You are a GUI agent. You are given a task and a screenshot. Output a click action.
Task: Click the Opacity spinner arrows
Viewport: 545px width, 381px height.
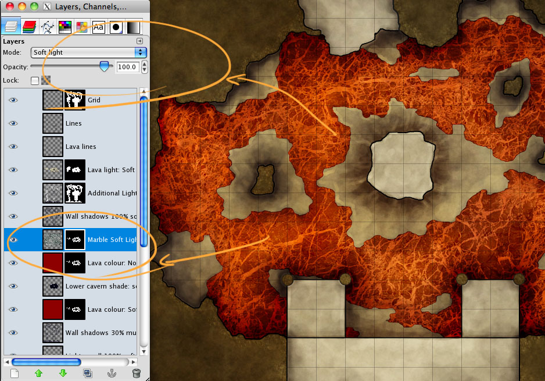click(x=144, y=67)
